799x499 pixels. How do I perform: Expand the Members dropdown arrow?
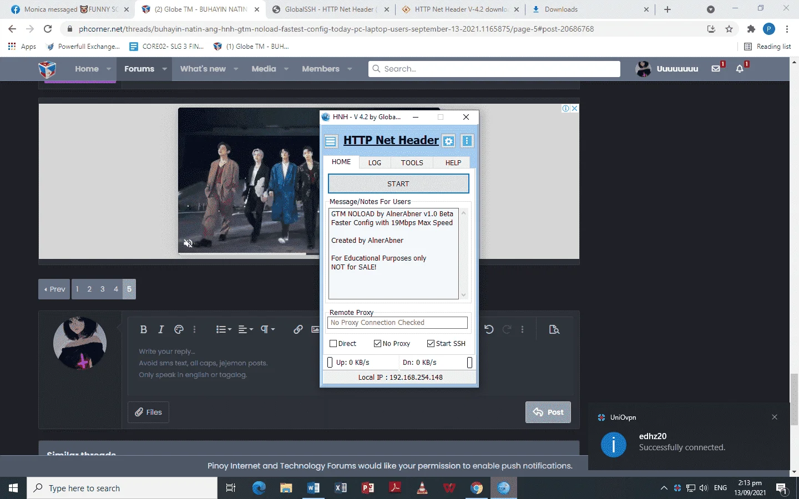coord(350,69)
